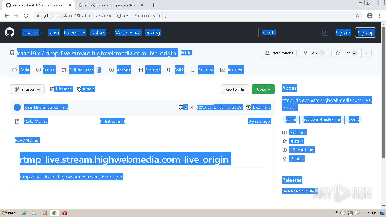Open the 0 tags link
This screenshot has height=217, width=386.
click(86, 89)
